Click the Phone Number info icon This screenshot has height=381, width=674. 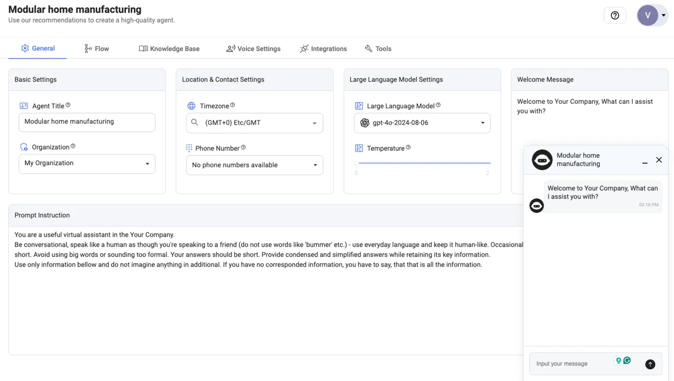243,148
